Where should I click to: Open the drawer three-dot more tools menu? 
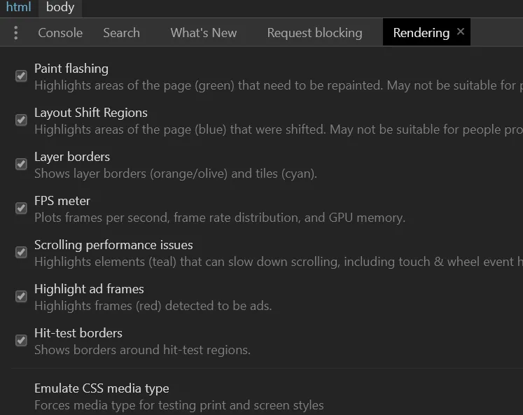[16, 33]
